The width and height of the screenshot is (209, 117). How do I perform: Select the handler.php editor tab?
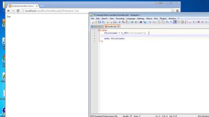[x=112, y=27]
